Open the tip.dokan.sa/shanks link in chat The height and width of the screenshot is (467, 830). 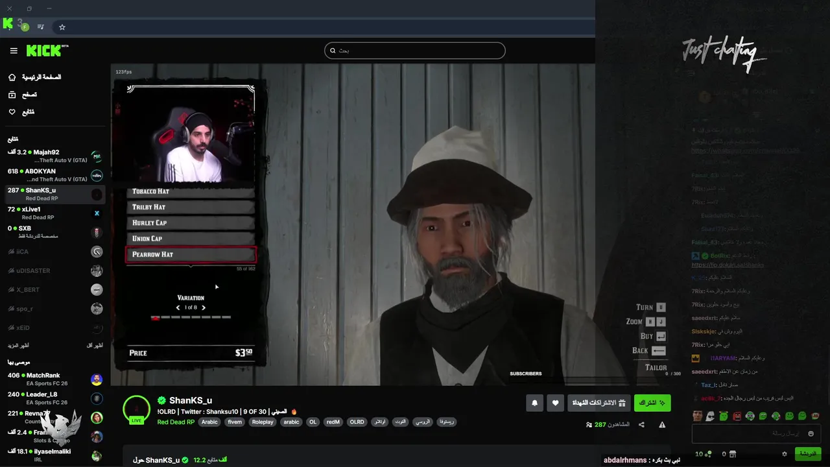[x=728, y=265]
